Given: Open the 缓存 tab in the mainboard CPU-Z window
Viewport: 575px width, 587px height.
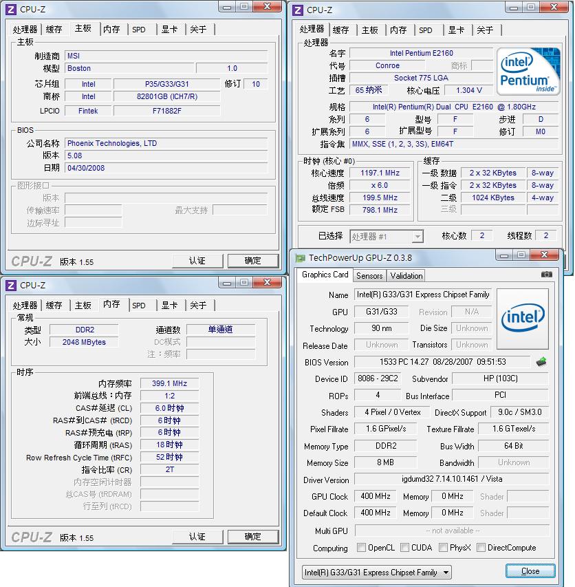Looking at the screenshot, I should tap(54, 29).
